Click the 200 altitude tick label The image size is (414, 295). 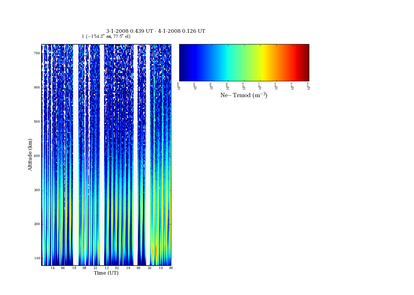[x=37, y=224]
